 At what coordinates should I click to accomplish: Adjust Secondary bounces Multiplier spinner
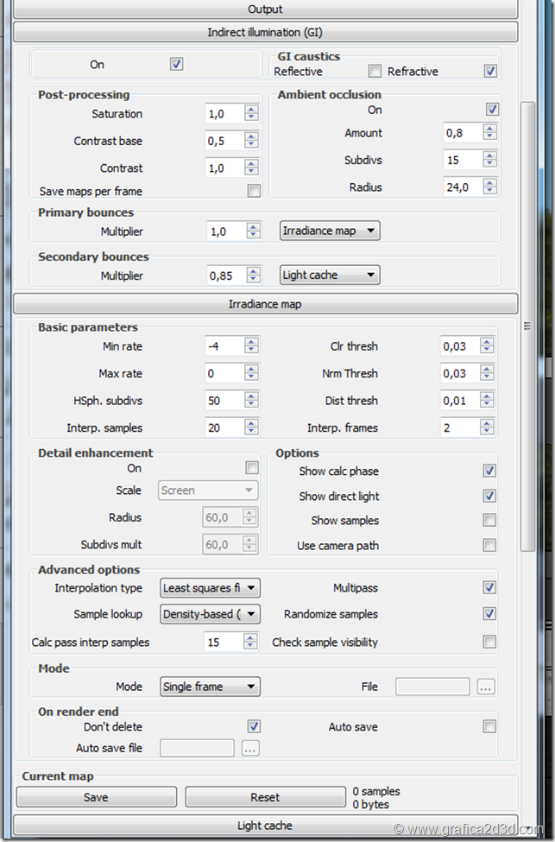coord(253,276)
